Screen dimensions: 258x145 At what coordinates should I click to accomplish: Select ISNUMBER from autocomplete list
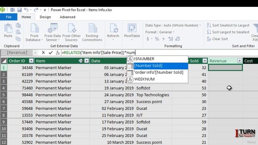click(158, 59)
